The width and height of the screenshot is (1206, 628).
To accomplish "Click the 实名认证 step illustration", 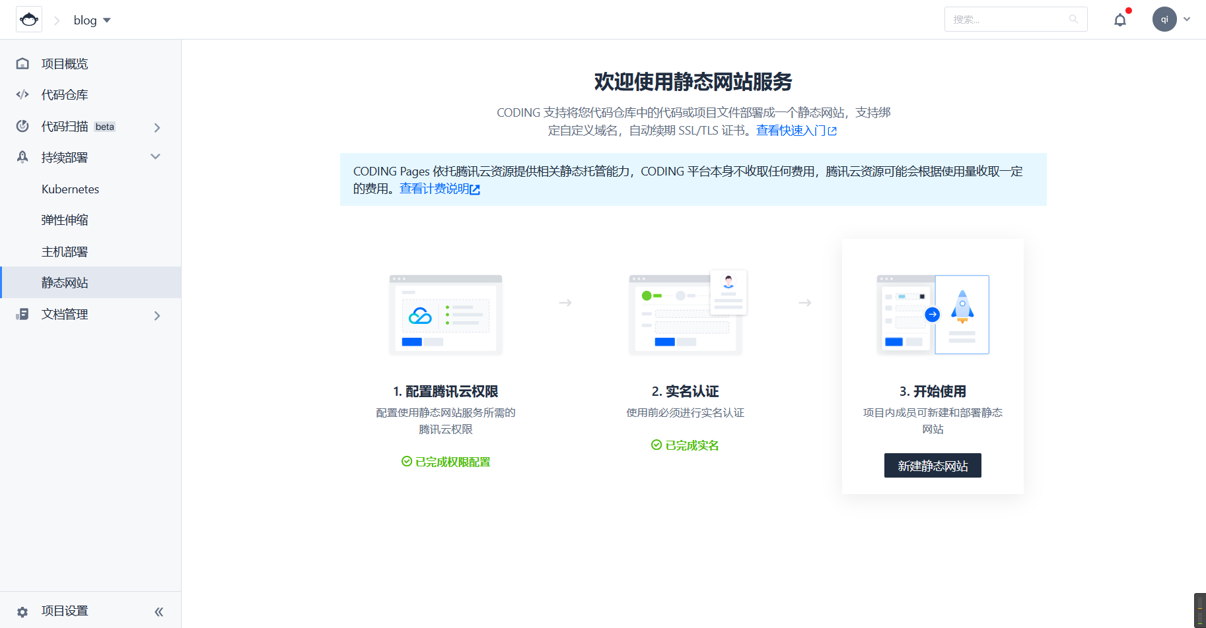I will pos(687,312).
